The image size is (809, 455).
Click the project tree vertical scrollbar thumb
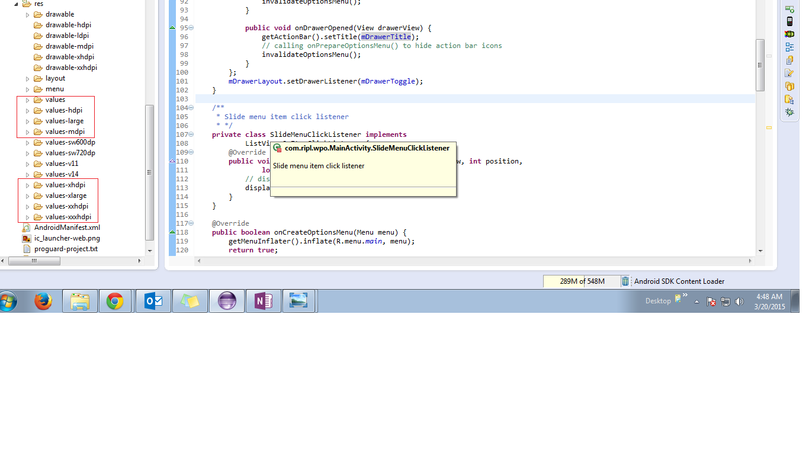pyautogui.click(x=150, y=172)
